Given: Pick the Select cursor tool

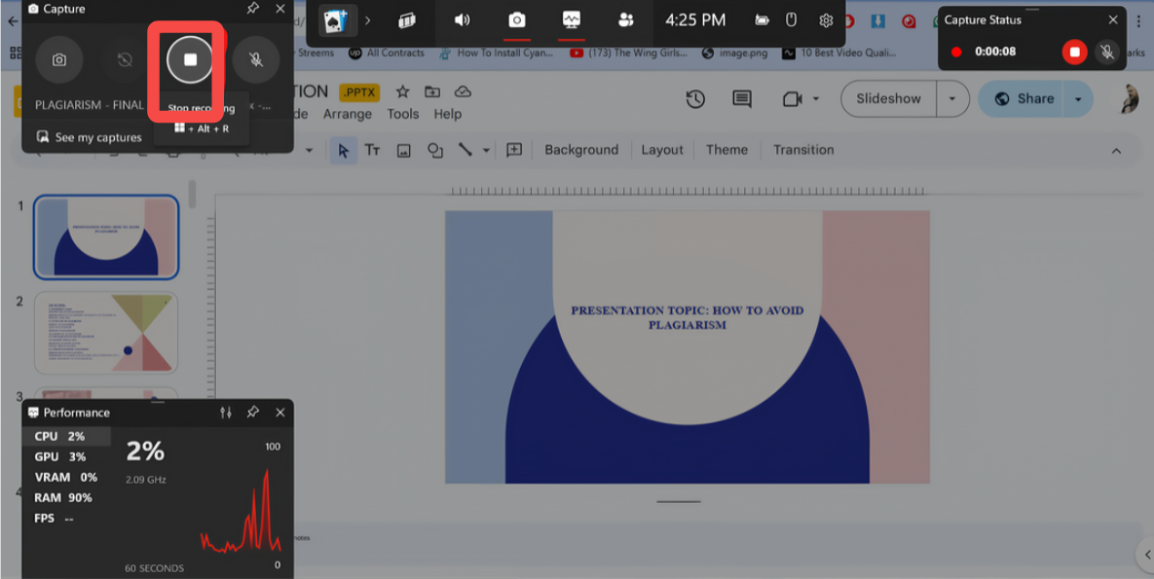Looking at the screenshot, I should tap(343, 150).
